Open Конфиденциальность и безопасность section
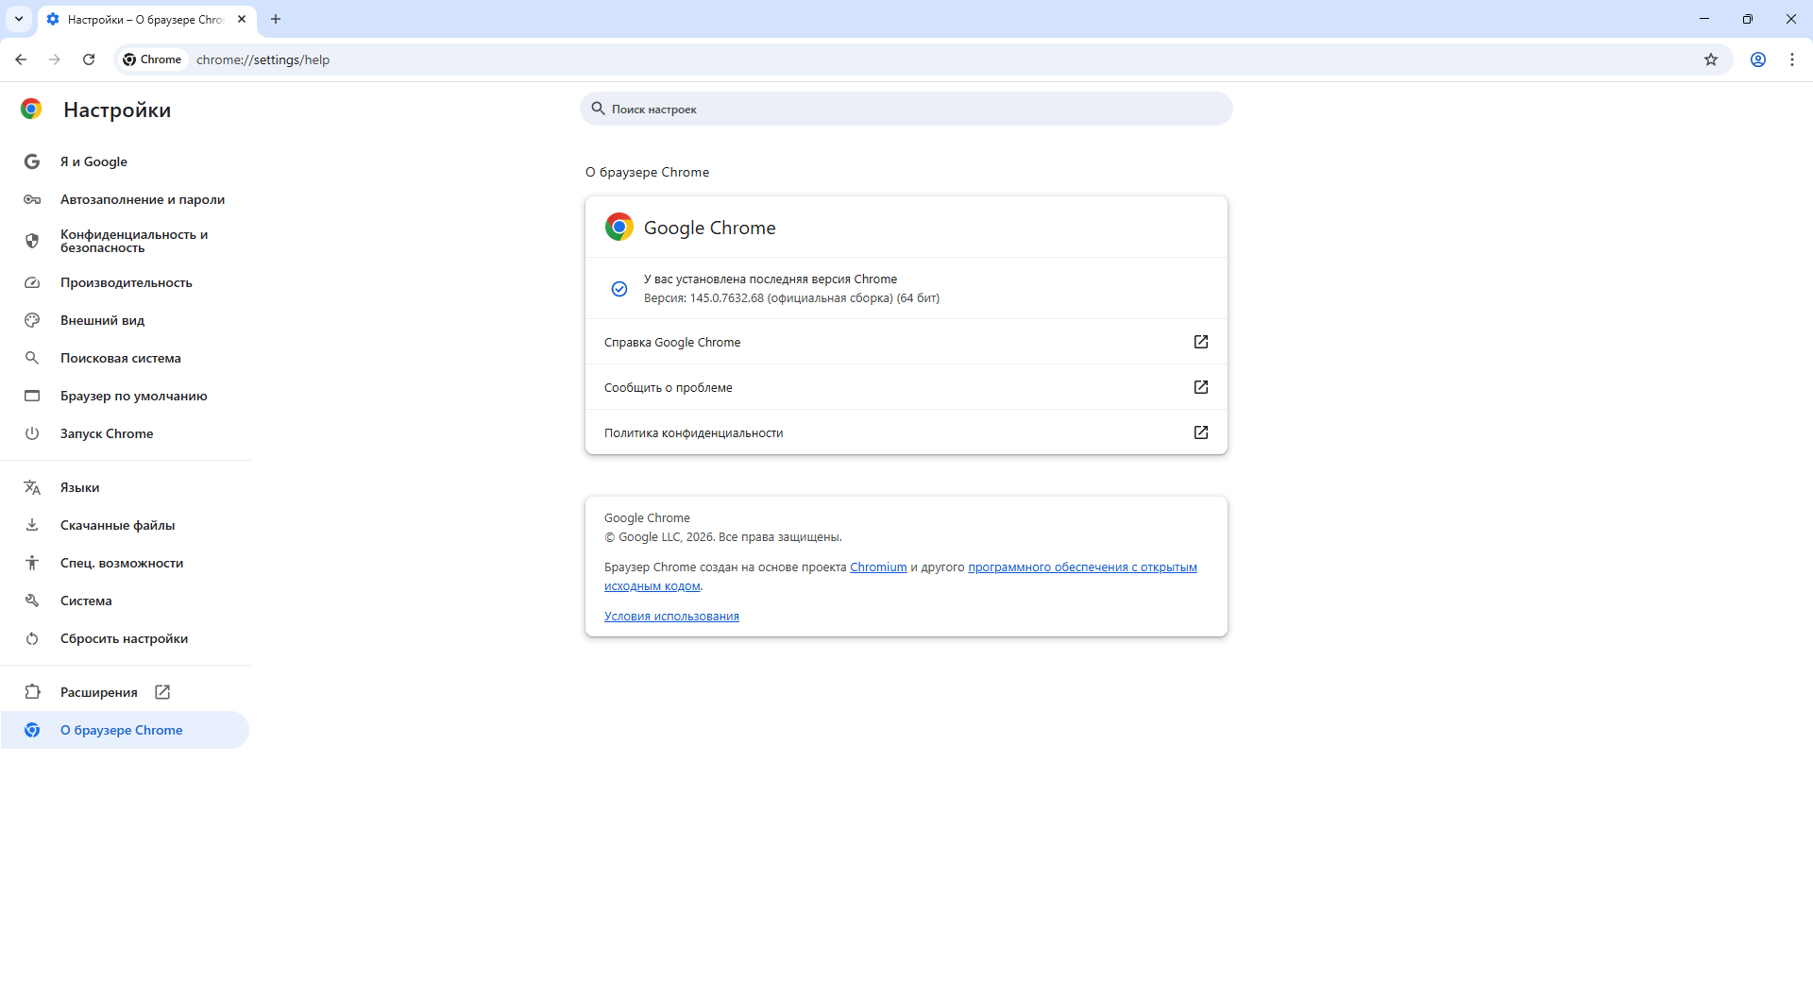The width and height of the screenshot is (1813, 982). point(133,241)
